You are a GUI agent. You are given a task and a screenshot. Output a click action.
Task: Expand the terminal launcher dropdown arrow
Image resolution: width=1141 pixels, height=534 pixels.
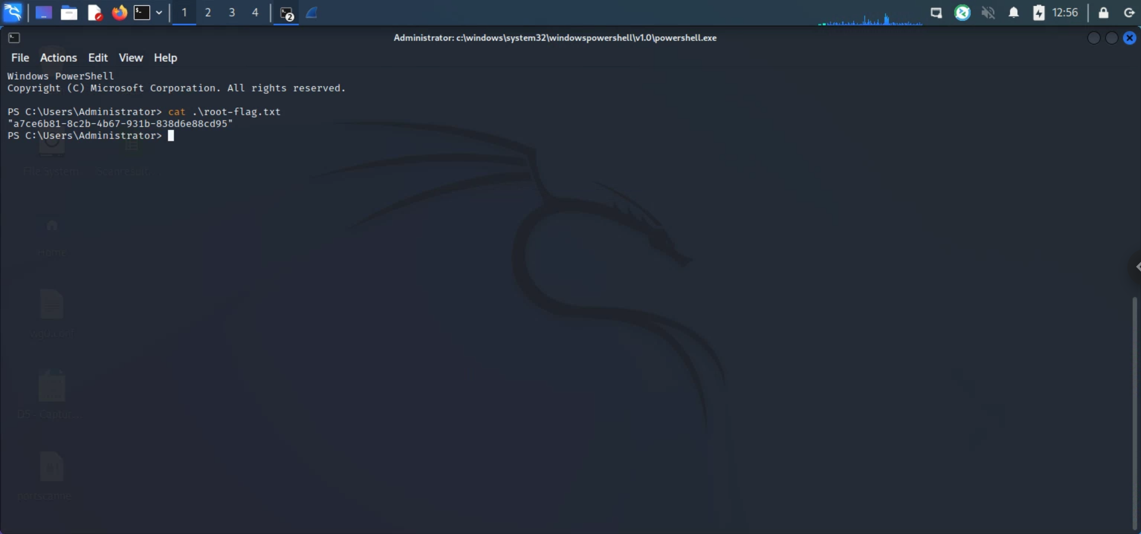pyautogui.click(x=159, y=12)
